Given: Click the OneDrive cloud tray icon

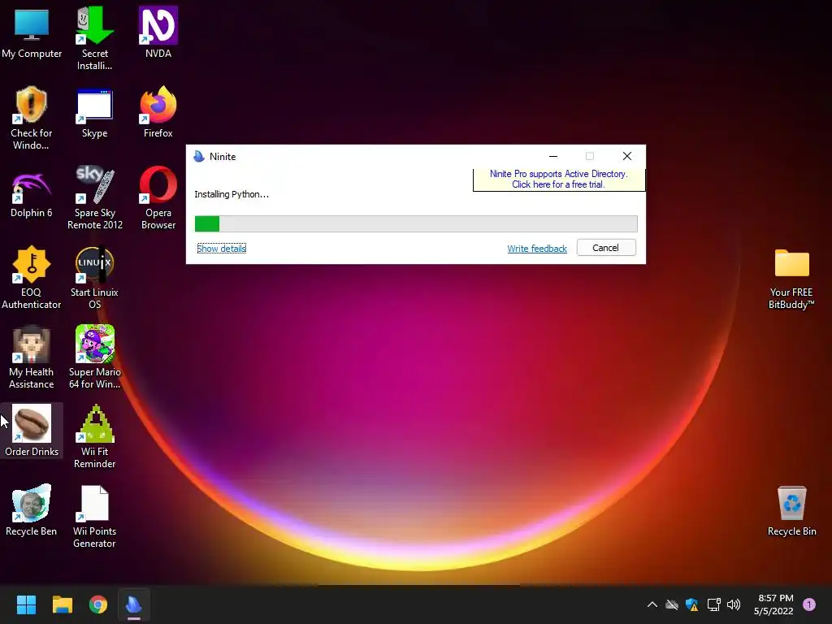Looking at the screenshot, I should [672, 604].
